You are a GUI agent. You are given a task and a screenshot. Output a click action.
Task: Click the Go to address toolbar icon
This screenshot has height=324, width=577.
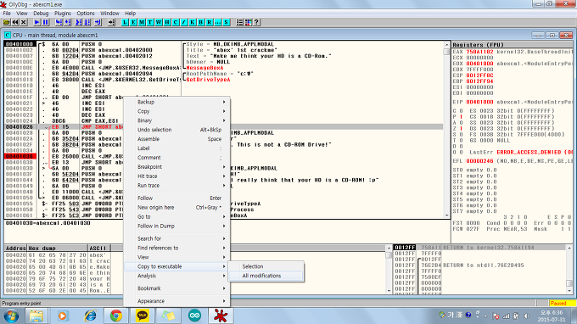[111, 22]
